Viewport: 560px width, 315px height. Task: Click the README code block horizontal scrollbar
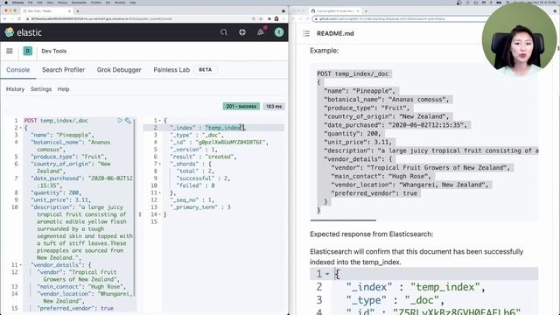coord(343,220)
